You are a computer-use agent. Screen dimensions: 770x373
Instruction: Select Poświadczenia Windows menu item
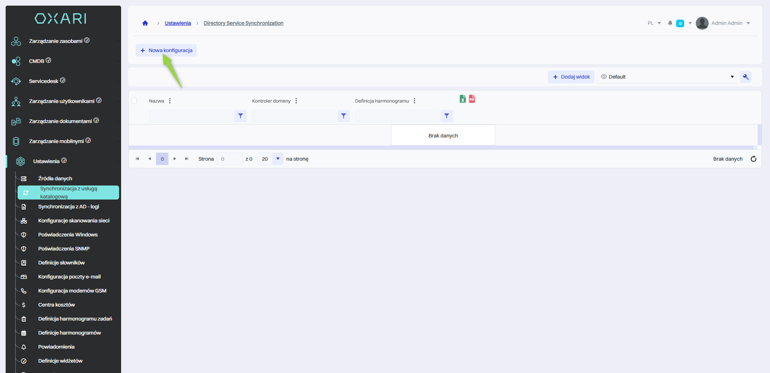click(x=68, y=235)
